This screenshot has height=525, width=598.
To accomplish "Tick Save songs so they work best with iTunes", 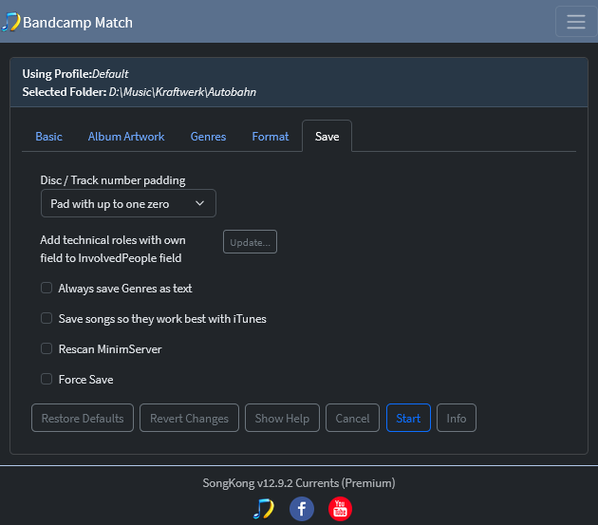I will tap(47, 318).
